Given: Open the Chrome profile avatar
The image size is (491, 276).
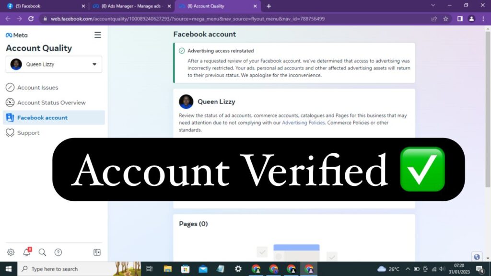Looking at the screenshot, I should [471, 19].
